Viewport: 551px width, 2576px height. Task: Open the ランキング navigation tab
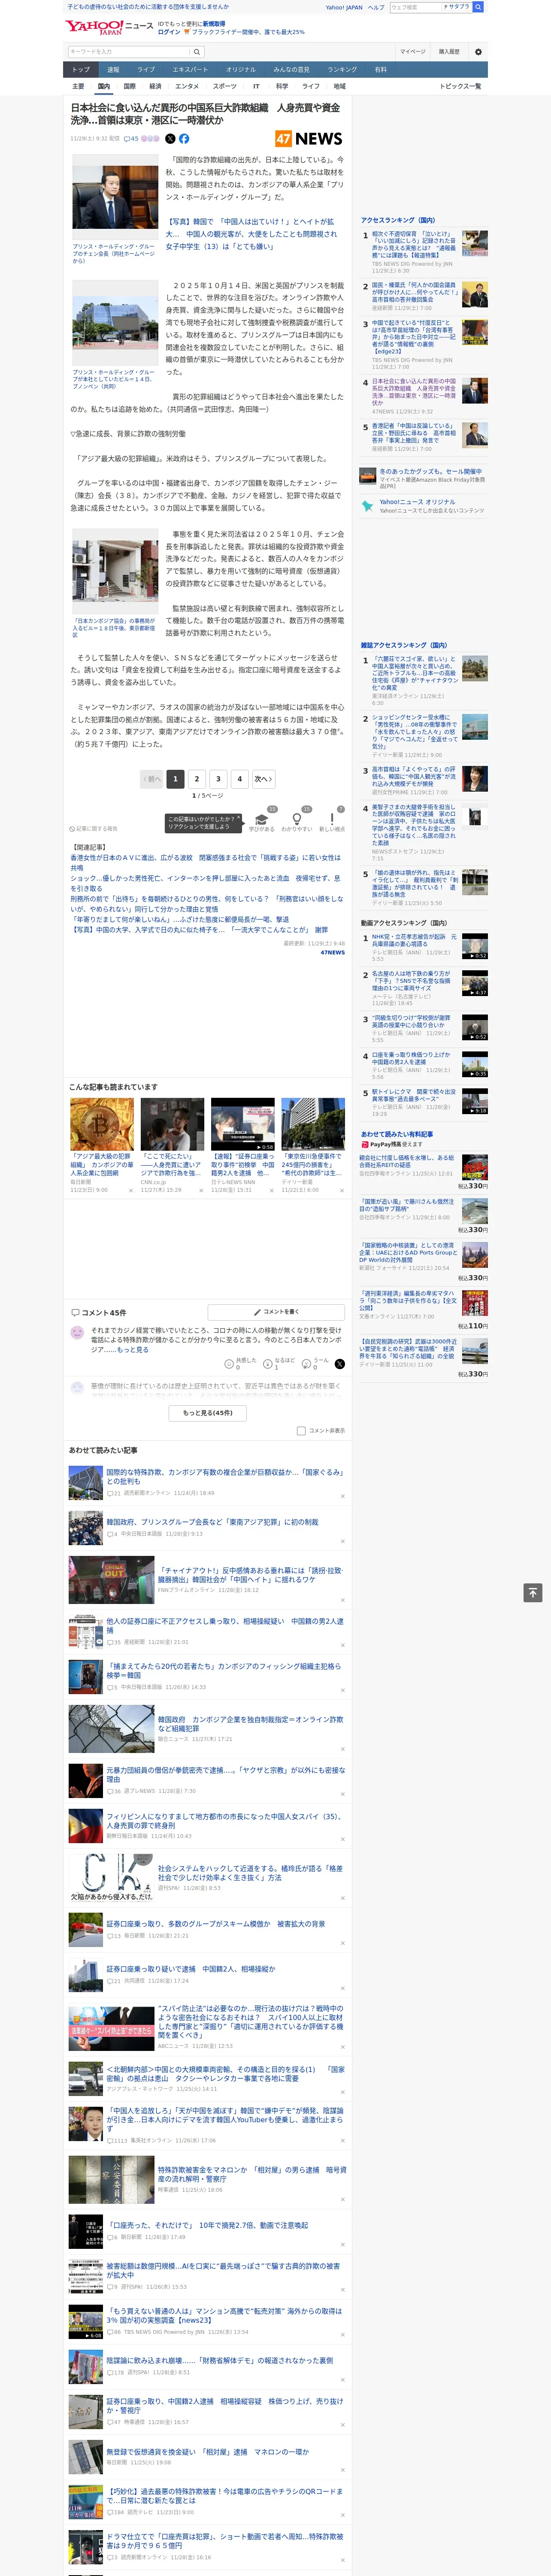coord(342,70)
